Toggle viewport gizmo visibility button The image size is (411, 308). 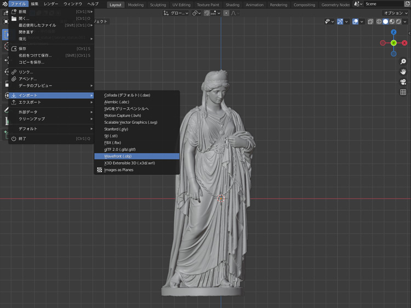(340, 22)
